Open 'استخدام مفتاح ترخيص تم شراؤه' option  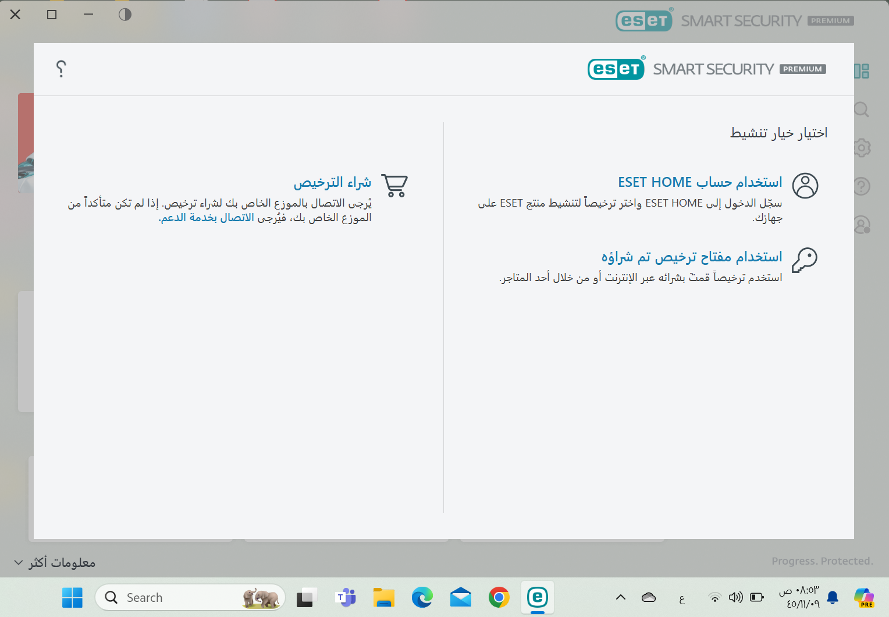[x=692, y=257]
